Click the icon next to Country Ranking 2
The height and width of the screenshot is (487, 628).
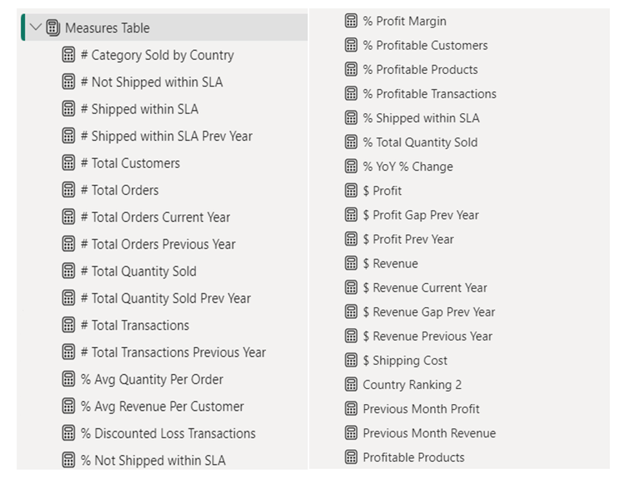click(351, 385)
